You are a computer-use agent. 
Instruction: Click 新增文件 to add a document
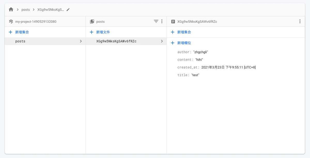pos(103,32)
